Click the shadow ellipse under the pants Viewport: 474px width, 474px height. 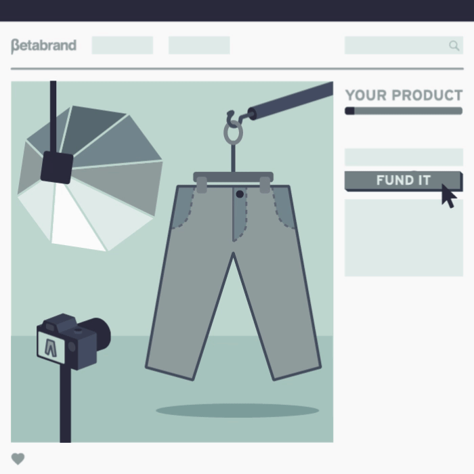click(x=237, y=410)
